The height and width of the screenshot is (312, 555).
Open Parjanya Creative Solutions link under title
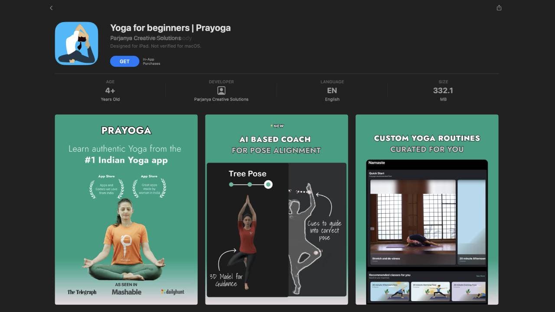[145, 38]
